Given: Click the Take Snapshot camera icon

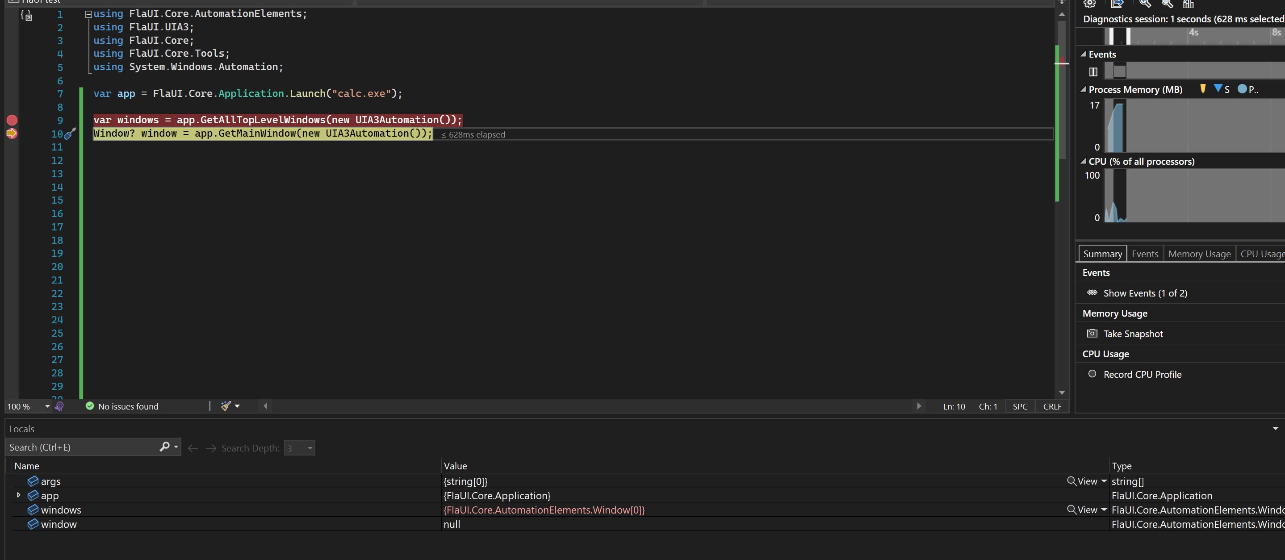Looking at the screenshot, I should point(1092,333).
